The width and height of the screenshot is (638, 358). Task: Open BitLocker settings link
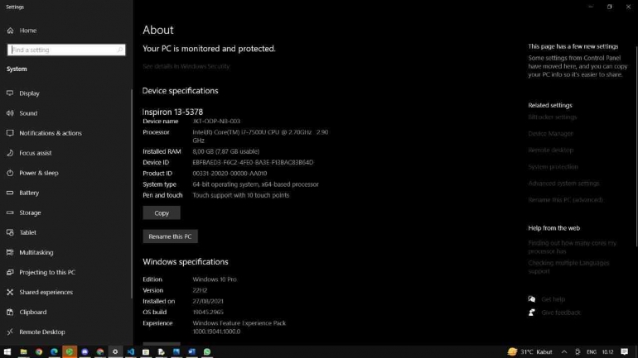552,117
